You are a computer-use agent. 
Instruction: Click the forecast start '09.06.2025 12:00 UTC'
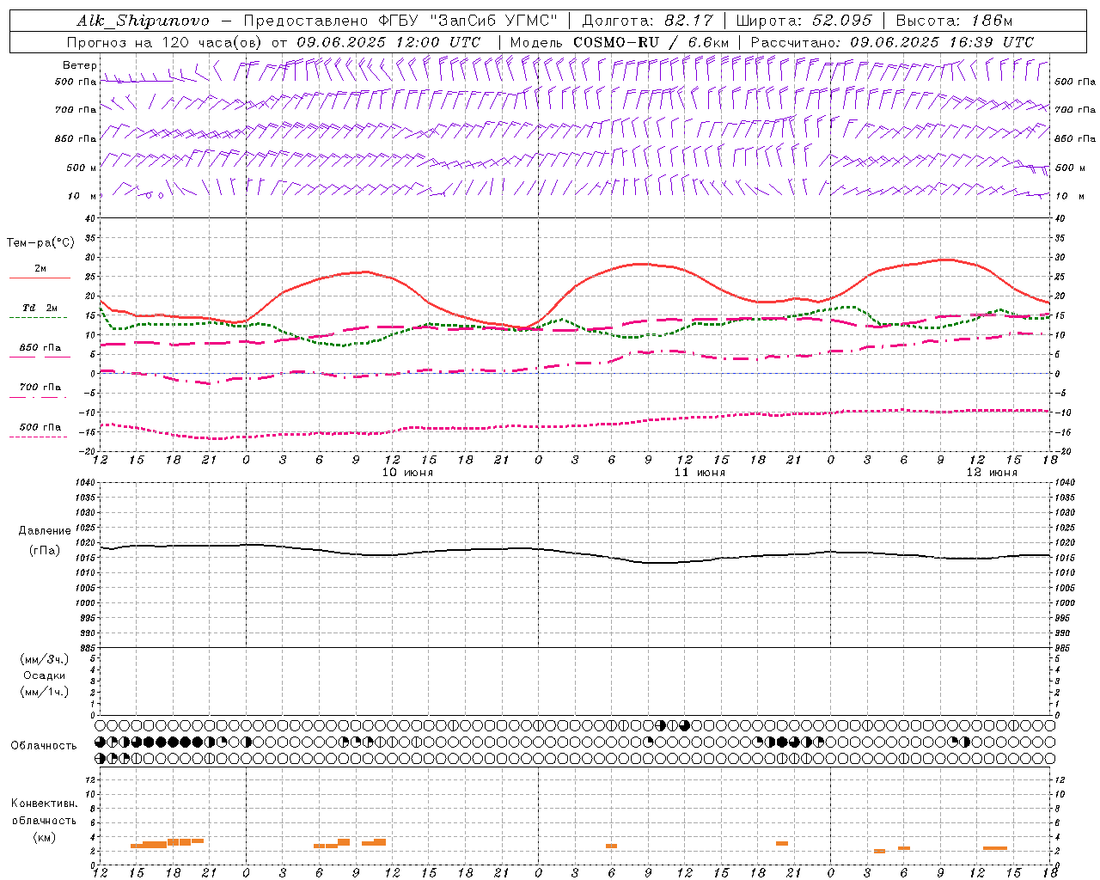pos(388,42)
